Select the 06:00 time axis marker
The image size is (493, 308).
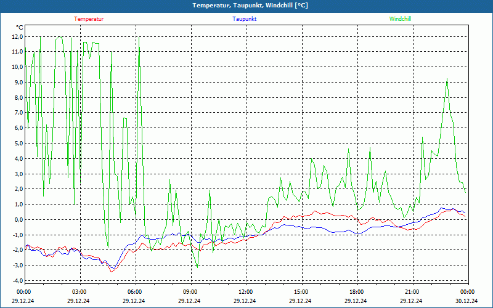tap(134, 292)
